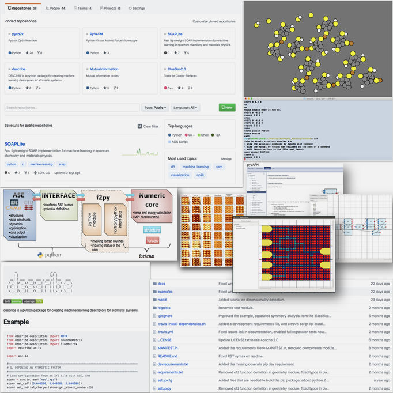Image resolution: width=393 pixels, height=393 pixels.
Task: Click the green New repository button
Action: tap(227, 108)
